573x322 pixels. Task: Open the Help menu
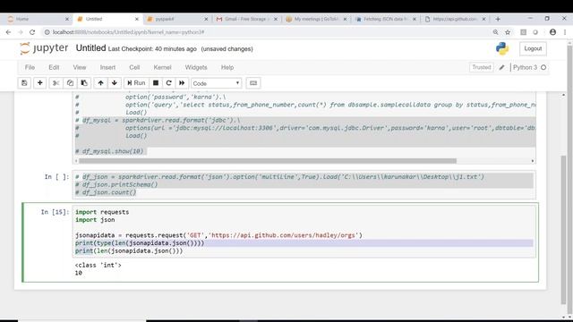(x=227, y=67)
